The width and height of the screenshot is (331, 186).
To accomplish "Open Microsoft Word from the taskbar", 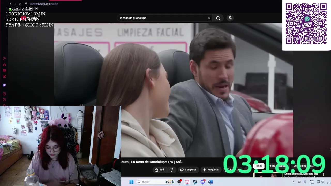I will pos(210,182).
